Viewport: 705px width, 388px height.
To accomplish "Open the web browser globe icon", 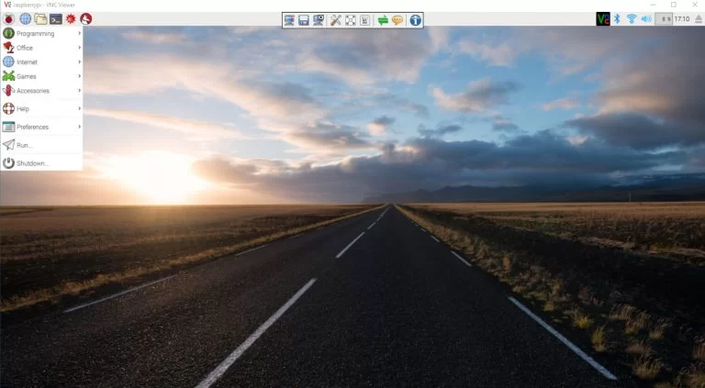I will point(25,18).
